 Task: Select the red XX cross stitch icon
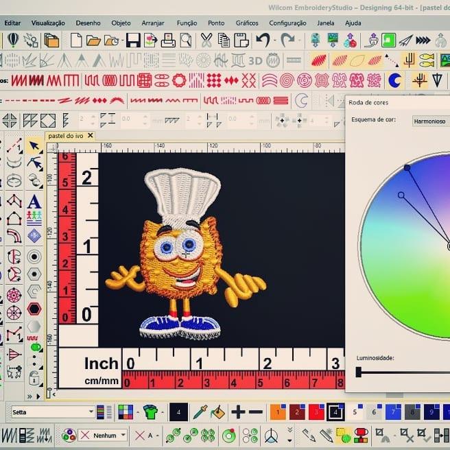[248, 81]
